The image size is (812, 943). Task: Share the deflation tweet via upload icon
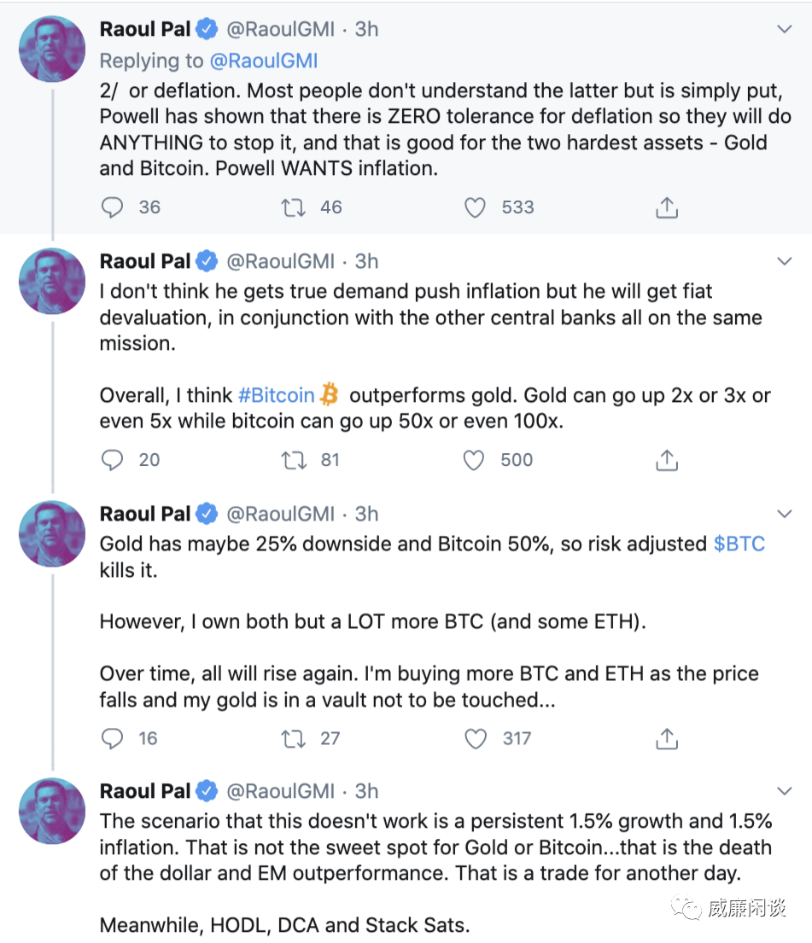[x=666, y=207]
